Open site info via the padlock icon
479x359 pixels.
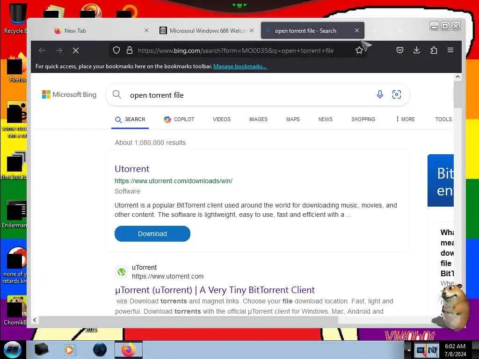(130, 50)
